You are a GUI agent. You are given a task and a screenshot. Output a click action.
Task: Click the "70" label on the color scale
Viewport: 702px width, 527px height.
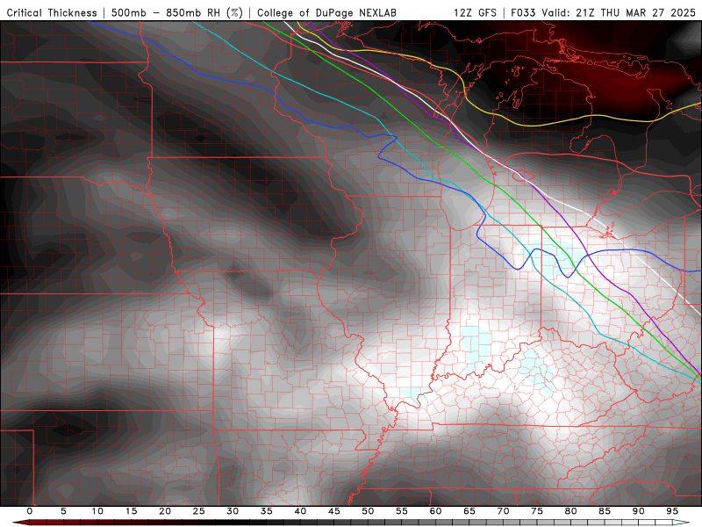click(503, 511)
